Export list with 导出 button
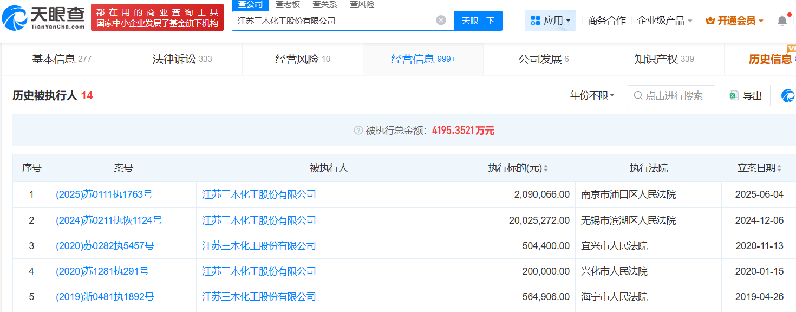Screen dimensions: 796x312 point(746,95)
